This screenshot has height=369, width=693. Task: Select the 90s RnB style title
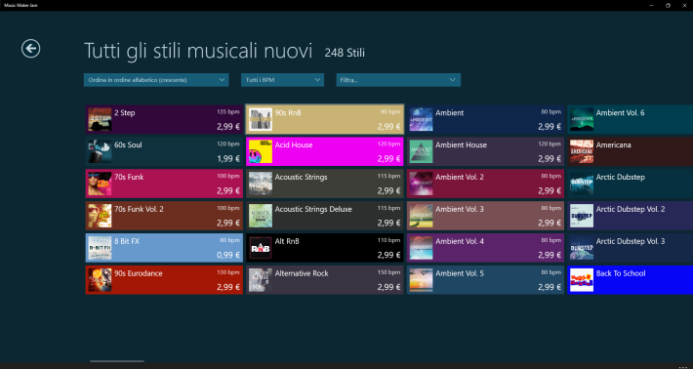[x=288, y=112]
